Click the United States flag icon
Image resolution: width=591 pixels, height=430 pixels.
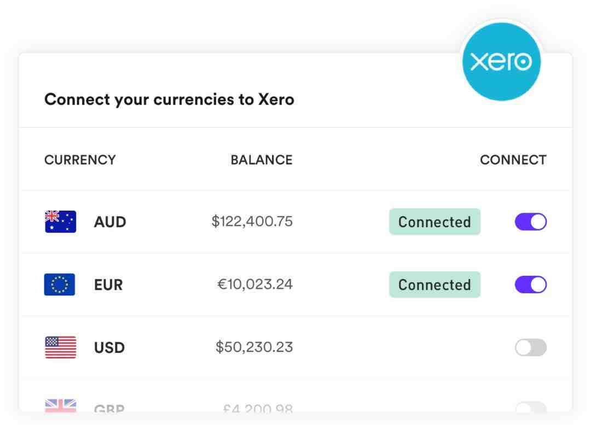pyautogui.click(x=60, y=347)
